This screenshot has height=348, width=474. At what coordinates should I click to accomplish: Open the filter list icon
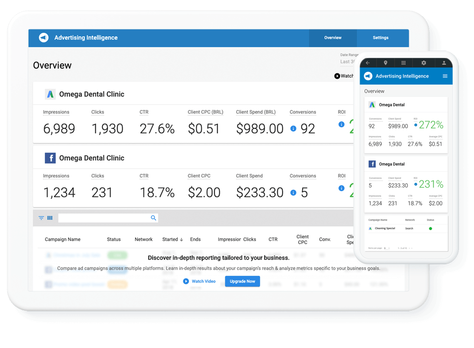click(x=41, y=218)
